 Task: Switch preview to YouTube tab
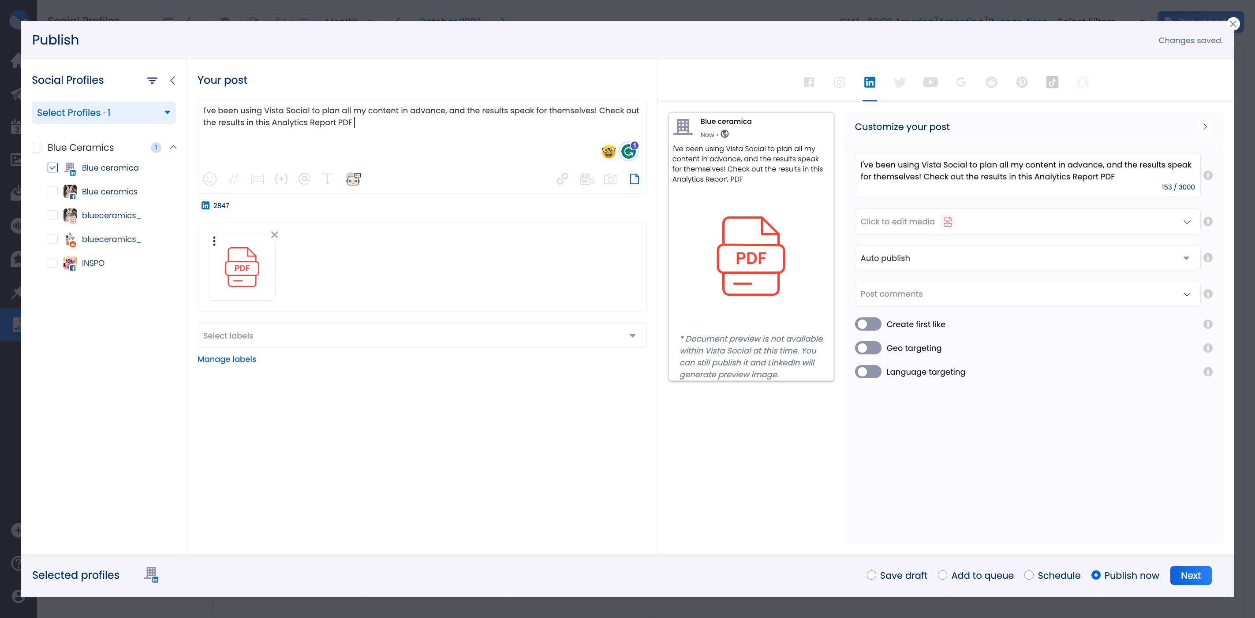coord(930,82)
